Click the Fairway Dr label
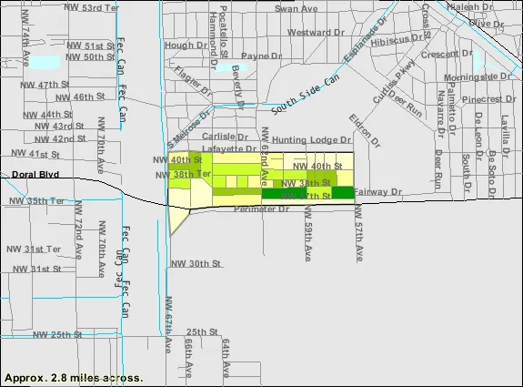The height and width of the screenshot is (387, 523). (x=377, y=192)
